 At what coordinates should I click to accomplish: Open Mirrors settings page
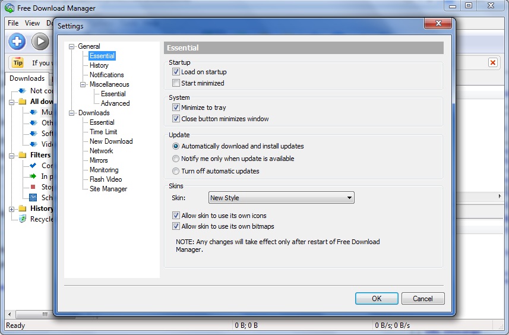pos(99,160)
